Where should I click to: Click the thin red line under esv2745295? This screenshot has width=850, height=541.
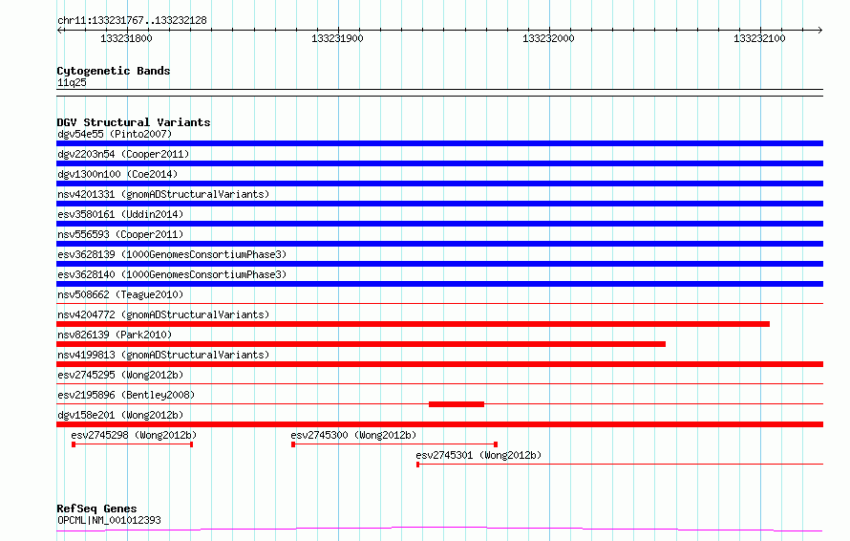pyautogui.click(x=439, y=383)
